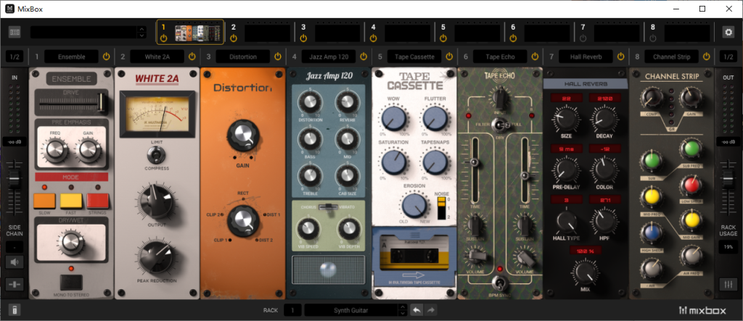Screen dimensions: 743x321
Task: Open the mixer faders icon below Rack Usage
Action: [728, 284]
